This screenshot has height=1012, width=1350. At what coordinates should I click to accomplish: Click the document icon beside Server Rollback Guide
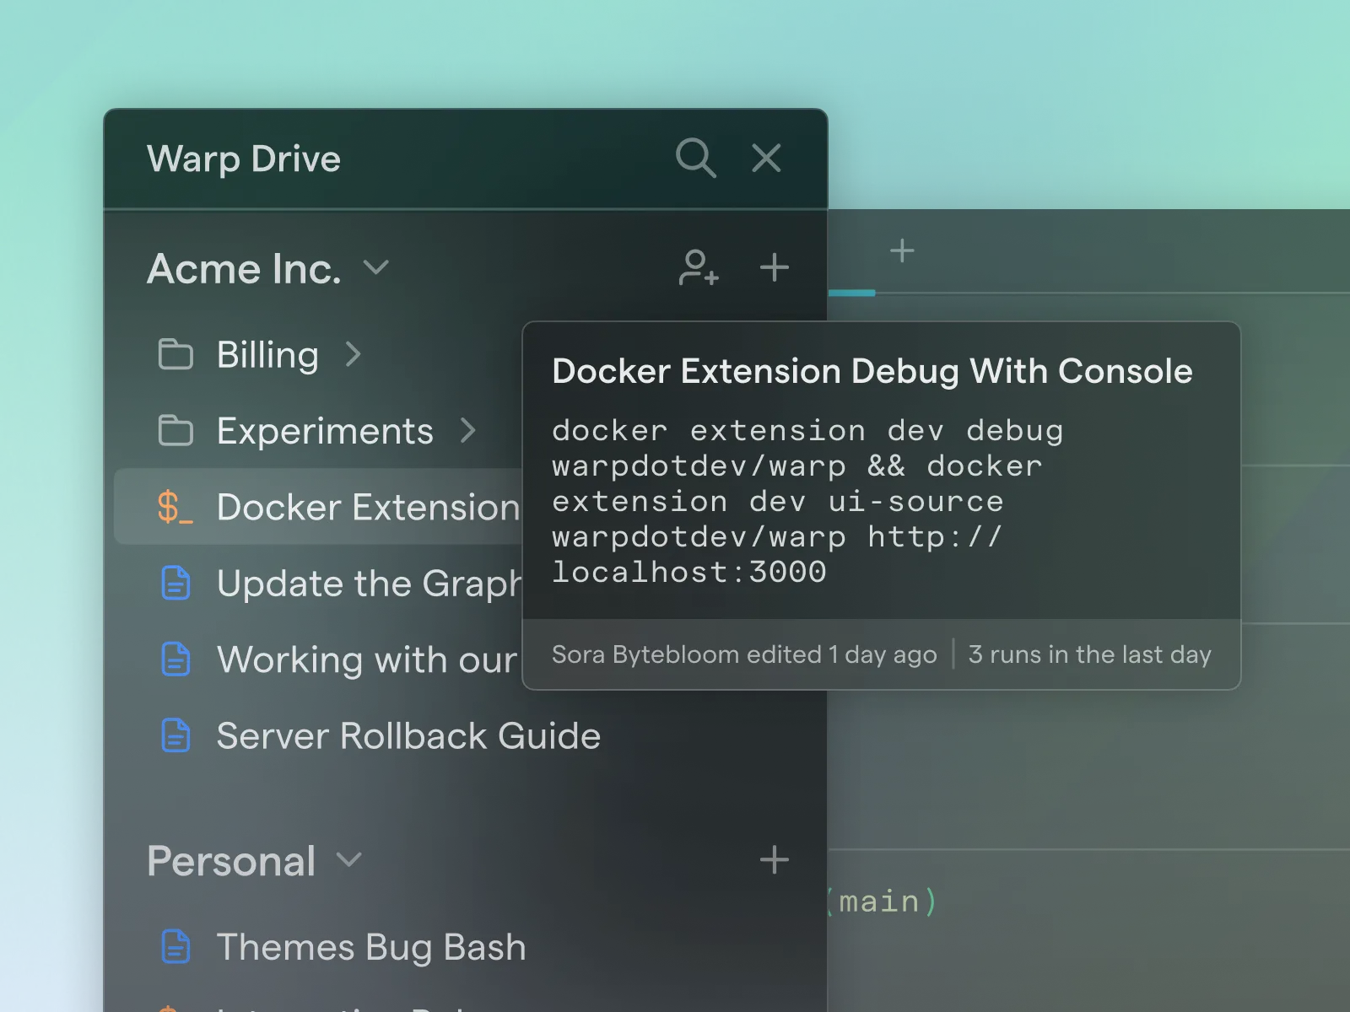(175, 735)
